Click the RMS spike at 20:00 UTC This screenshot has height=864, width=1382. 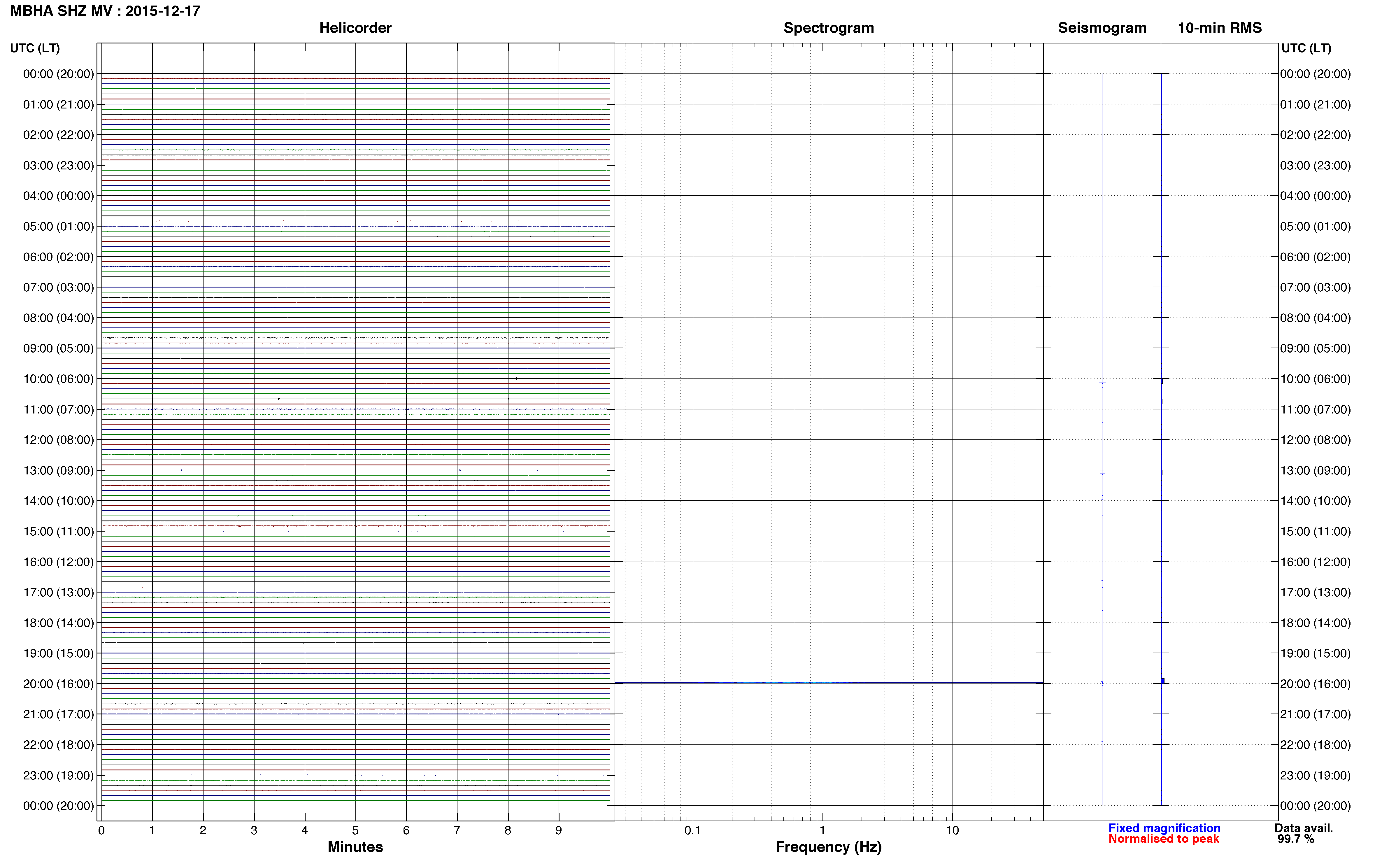coord(1163,681)
